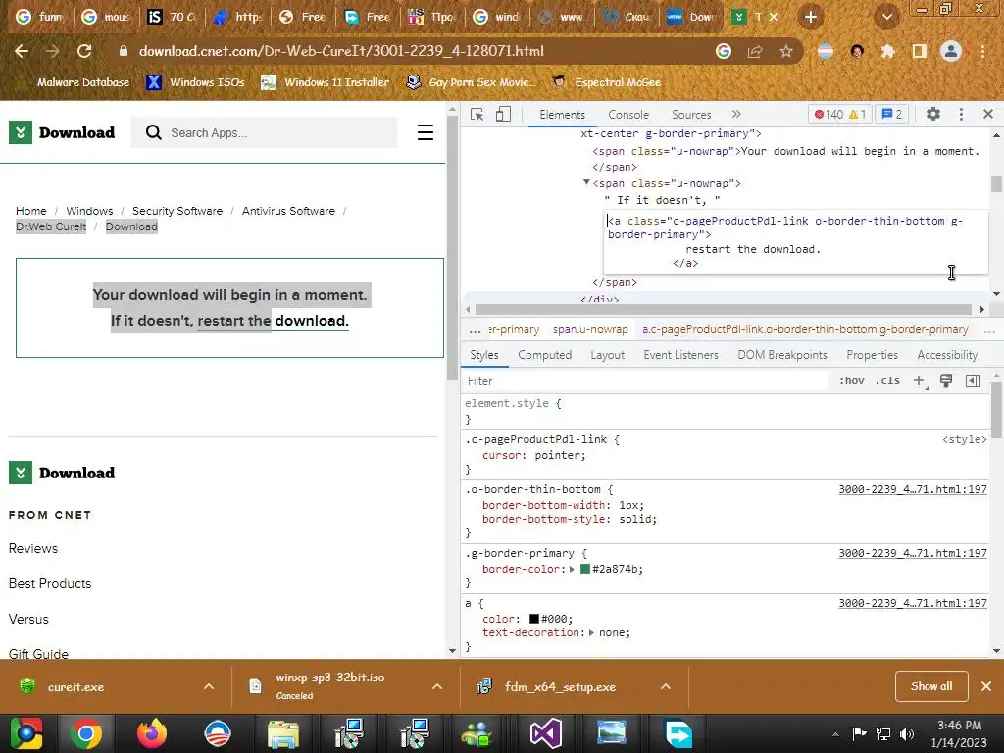Expand winxp-sp3-32bit.iso download options chevron
Image resolution: width=1004 pixels, height=753 pixels.
[x=437, y=686]
